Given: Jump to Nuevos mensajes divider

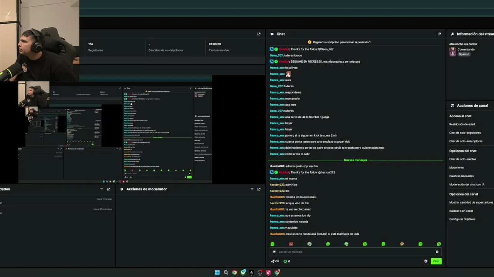Looking at the screenshot, I should [x=355, y=160].
